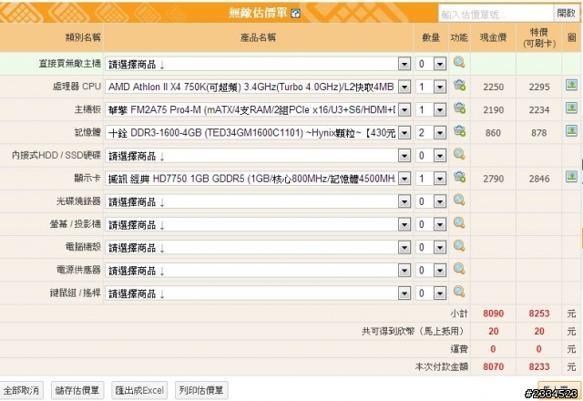The image size is (583, 401).
Task: Click the 產品名稱 column header
Action: (258, 37)
